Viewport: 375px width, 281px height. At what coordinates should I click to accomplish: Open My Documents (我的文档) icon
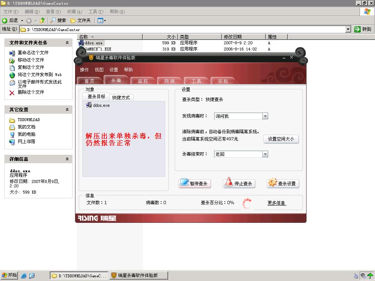pos(12,127)
